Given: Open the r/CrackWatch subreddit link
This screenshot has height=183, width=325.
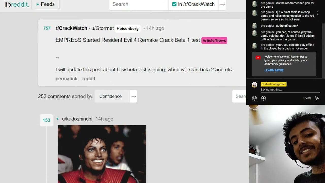Looking at the screenshot, I should tap(71, 28).
